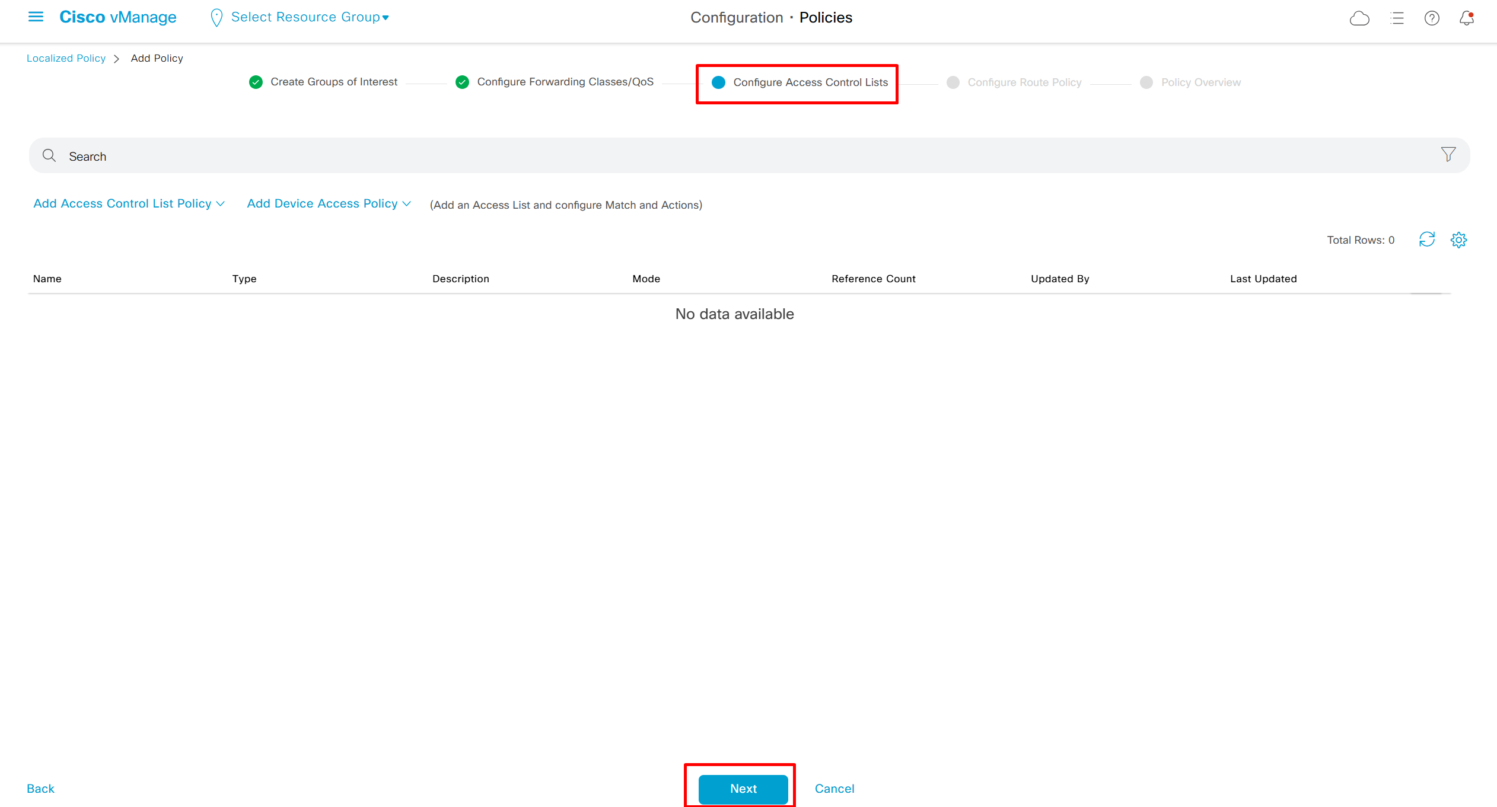
Task: Go to Configure Forwarding Classes/QoS step
Action: click(565, 82)
